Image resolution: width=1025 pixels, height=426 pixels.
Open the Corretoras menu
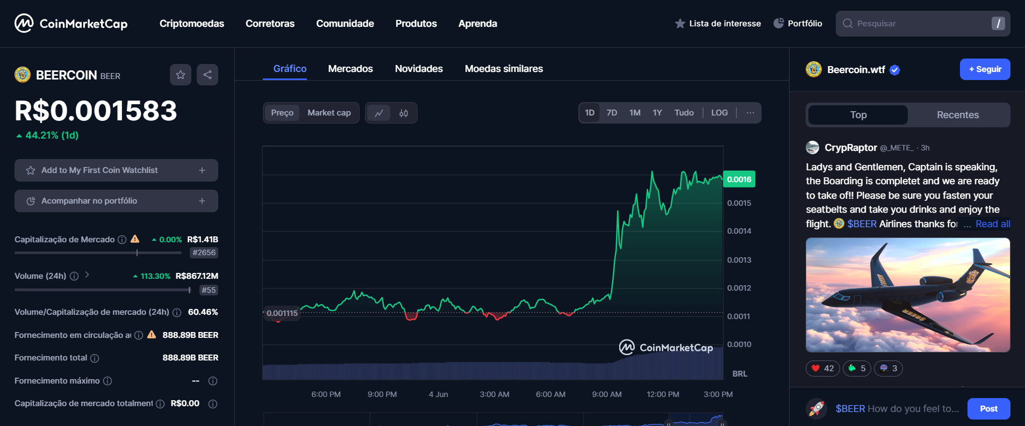tap(270, 24)
